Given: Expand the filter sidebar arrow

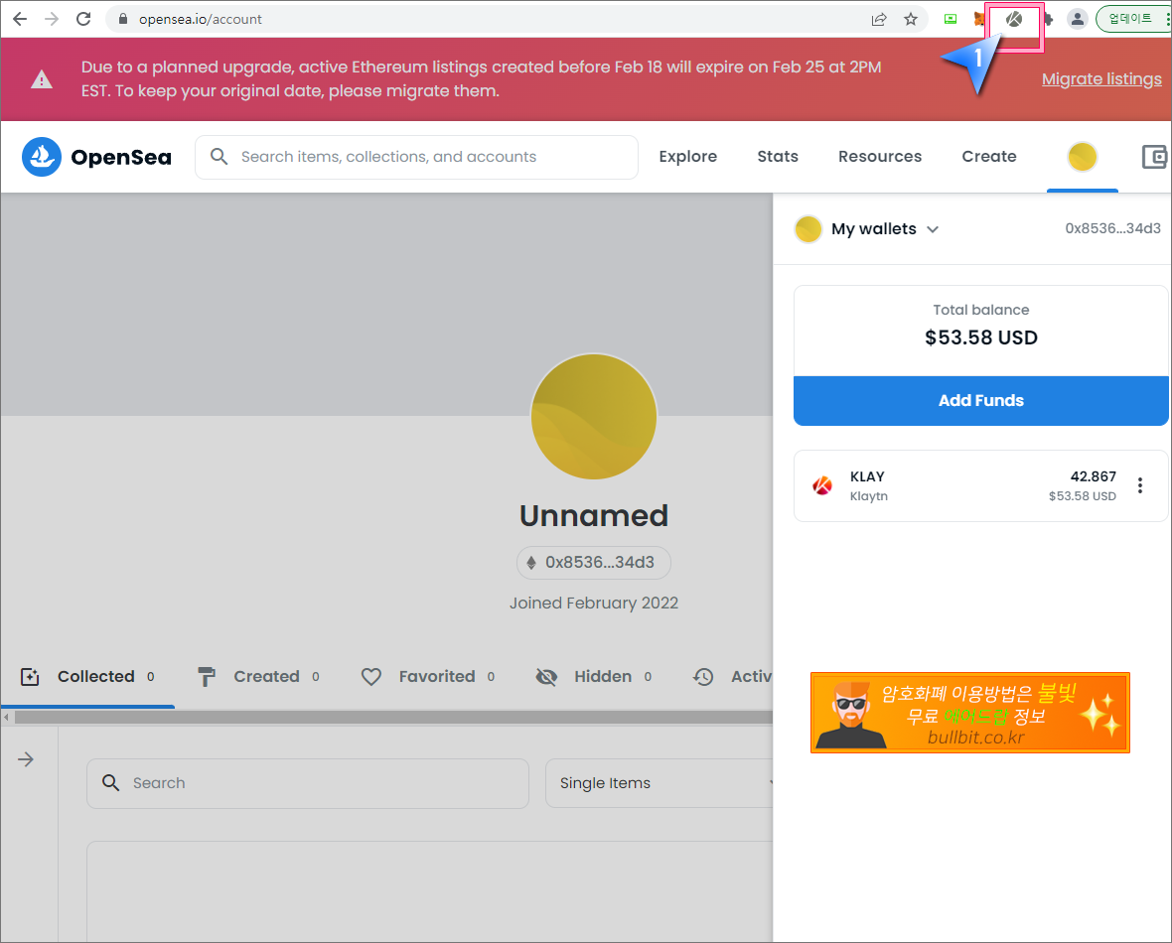Looking at the screenshot, I should [26, 759].
